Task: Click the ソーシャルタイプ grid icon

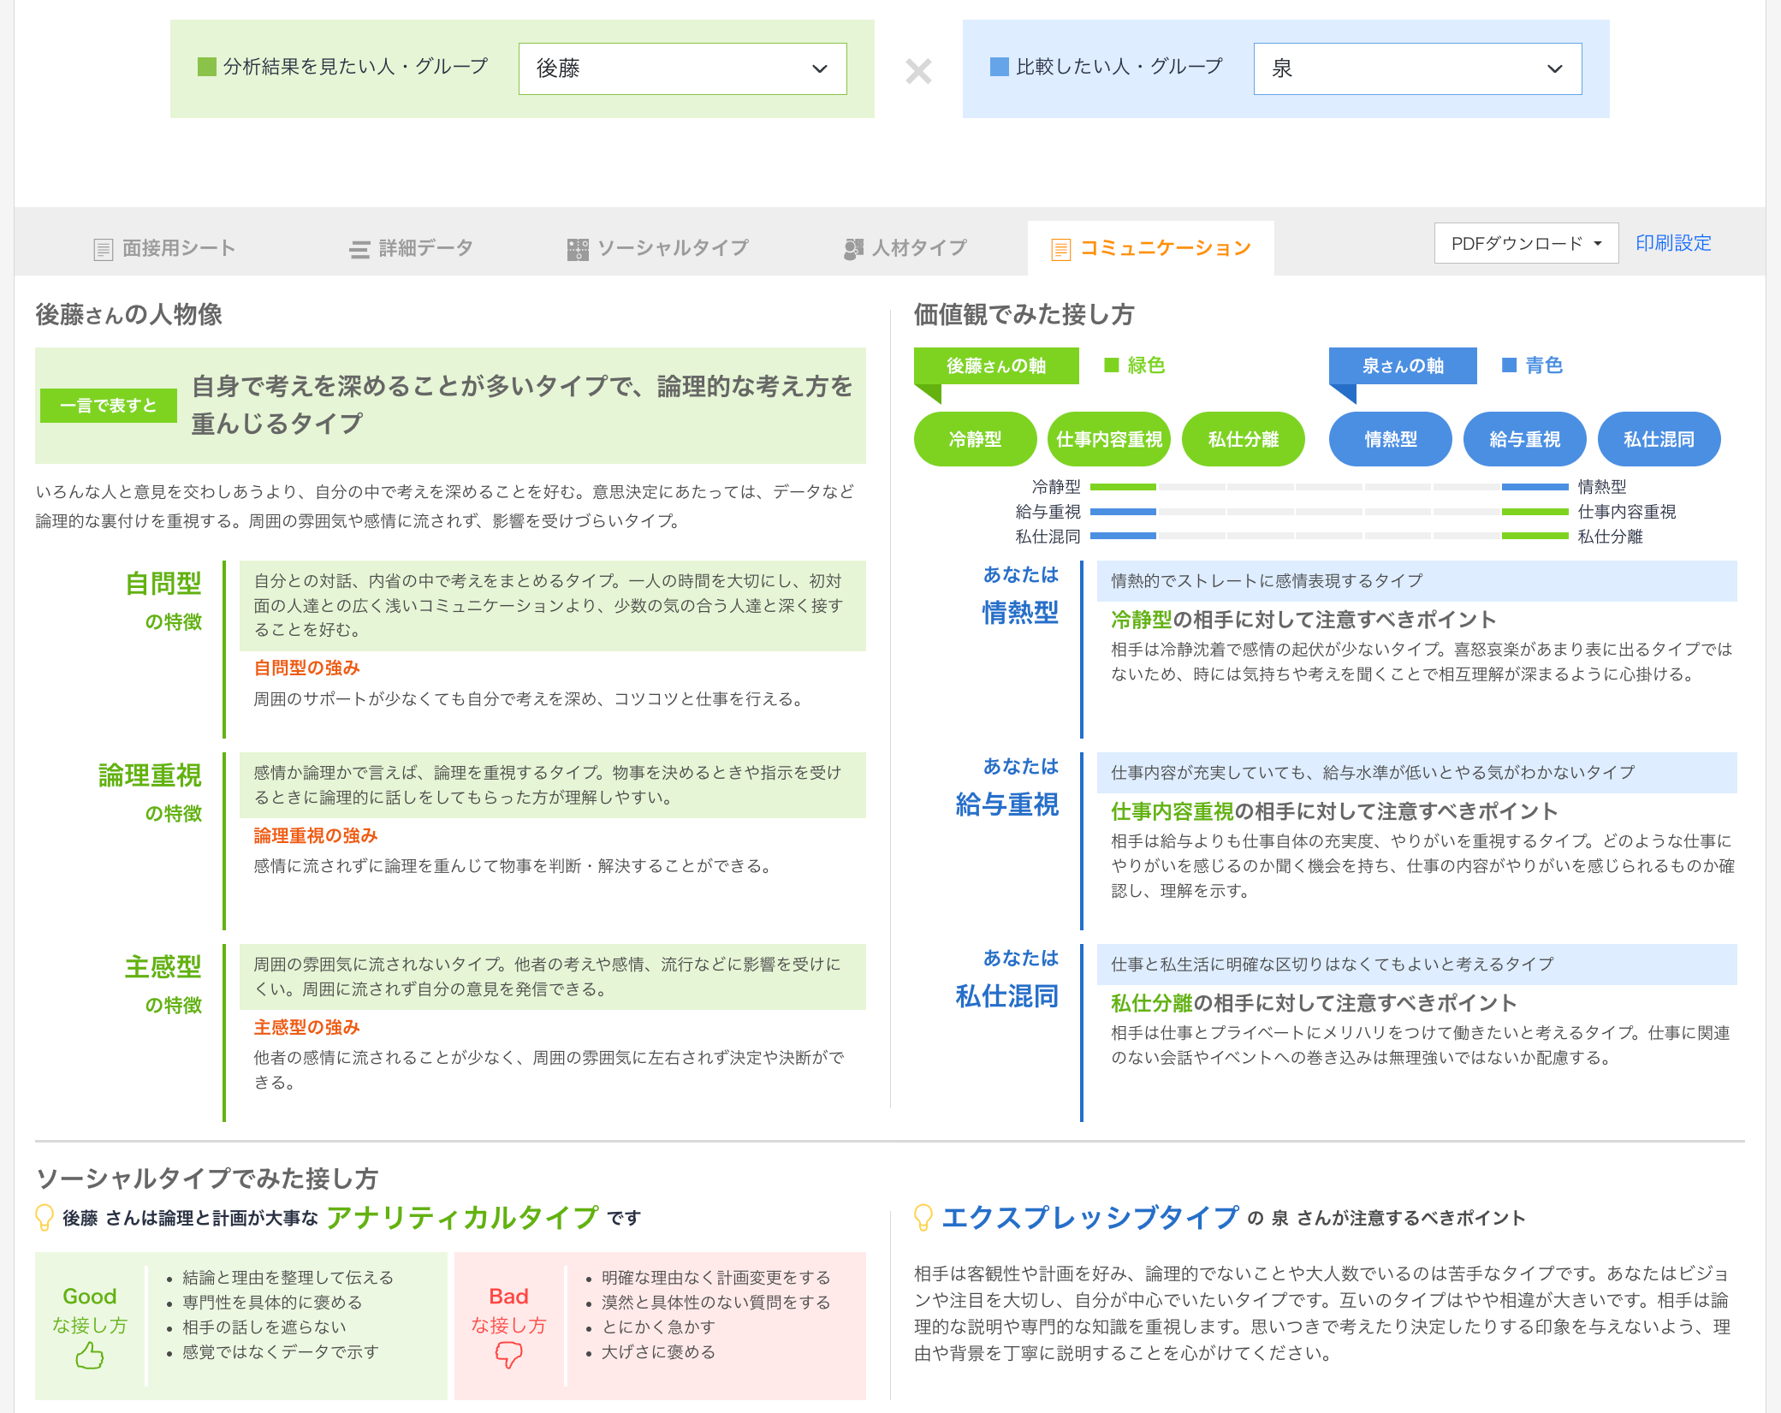Action: click(578, 249)
